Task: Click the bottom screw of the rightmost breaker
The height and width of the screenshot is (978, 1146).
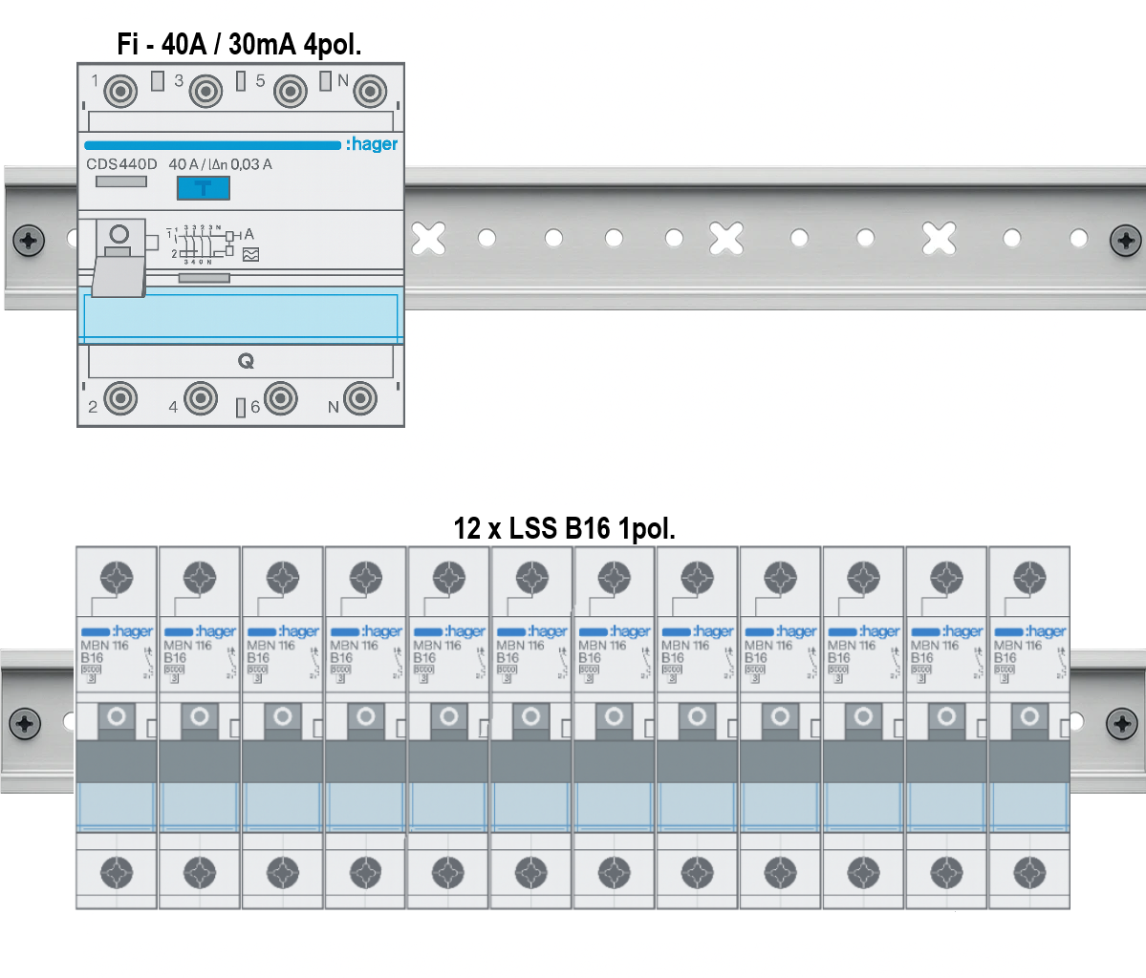Action: (1029, 871)
